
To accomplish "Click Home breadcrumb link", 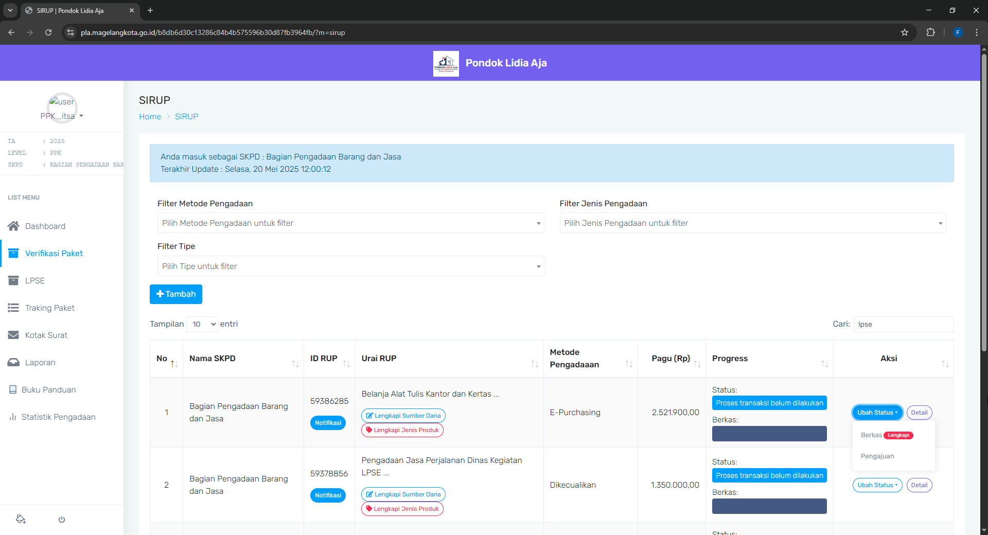I will tap(150, 117).
